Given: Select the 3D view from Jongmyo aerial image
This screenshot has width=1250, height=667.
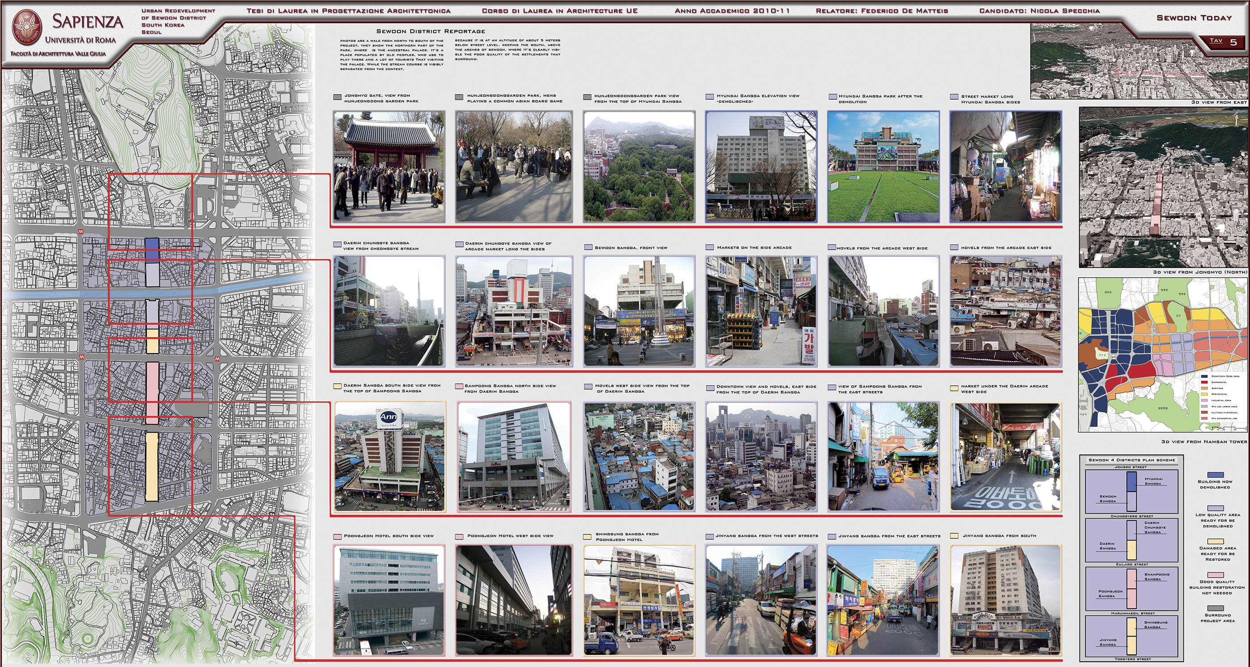Looking at the screenshot, I should tap(1164, 188).
